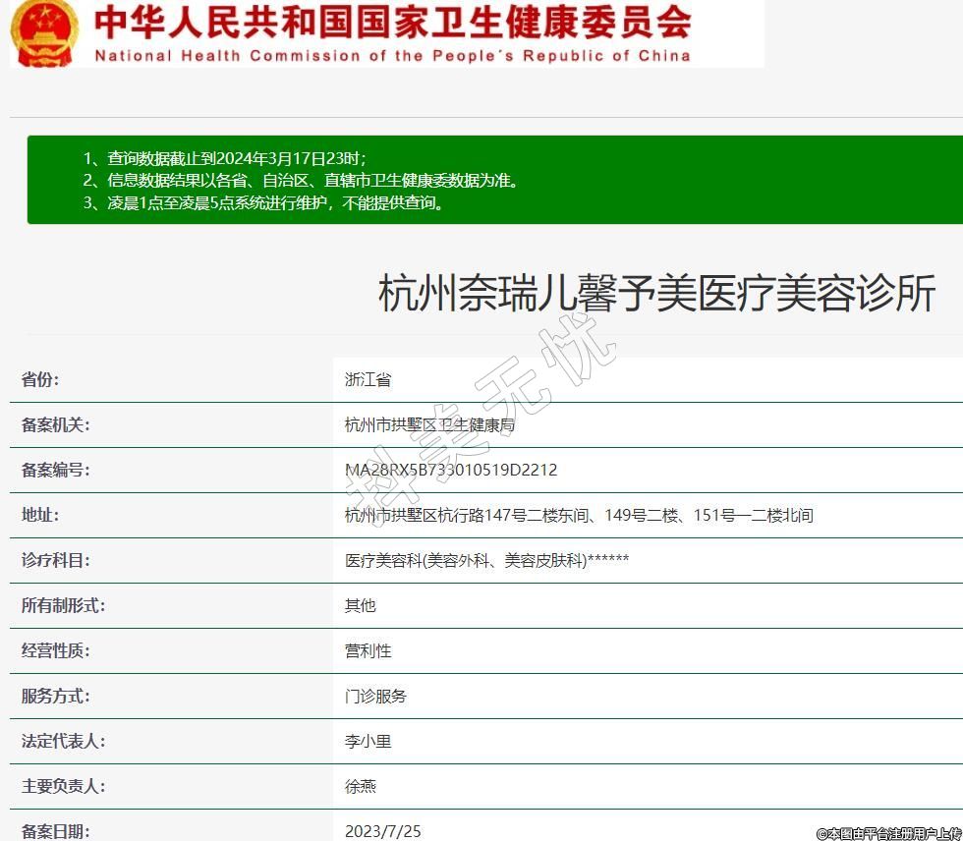Screen dimensions: 963x841
Task: Click the legal representative name 李小里
Action: [x=368, y=741]
